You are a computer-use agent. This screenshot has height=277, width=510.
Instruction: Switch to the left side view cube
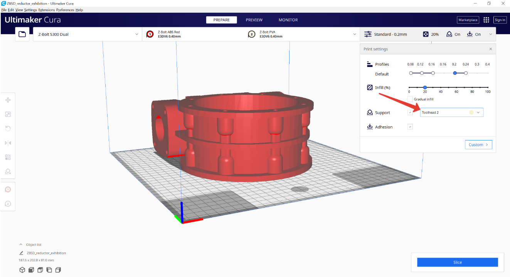tap(49, 270)
